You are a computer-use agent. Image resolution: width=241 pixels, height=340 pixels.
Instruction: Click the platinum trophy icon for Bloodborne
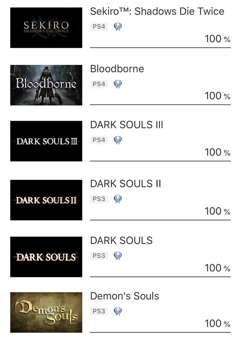pos(117,84)
